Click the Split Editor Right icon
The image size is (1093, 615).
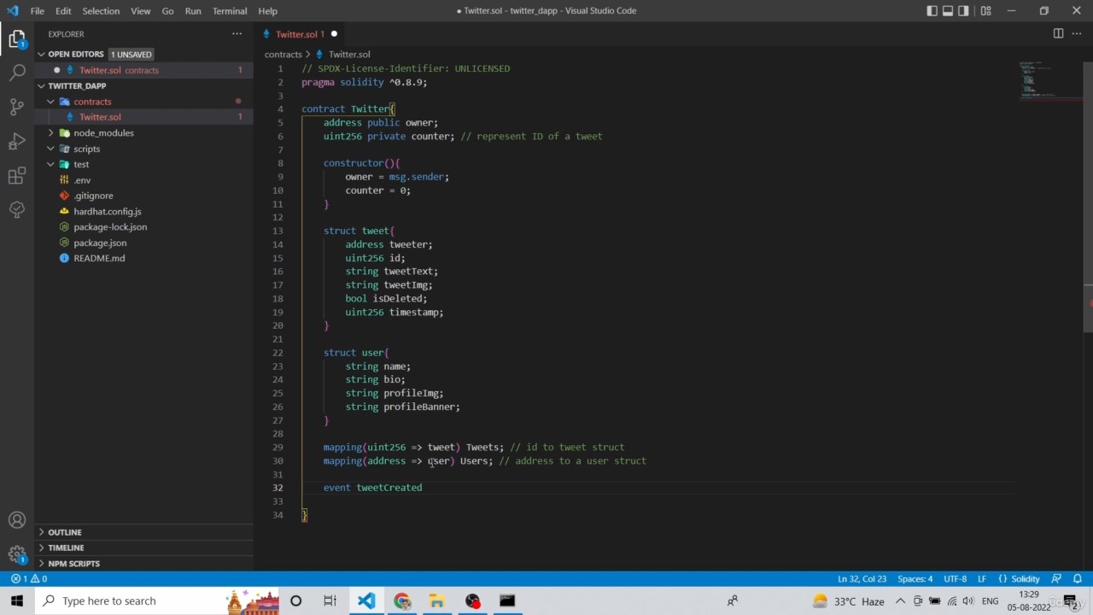(x=1058, y=33)
